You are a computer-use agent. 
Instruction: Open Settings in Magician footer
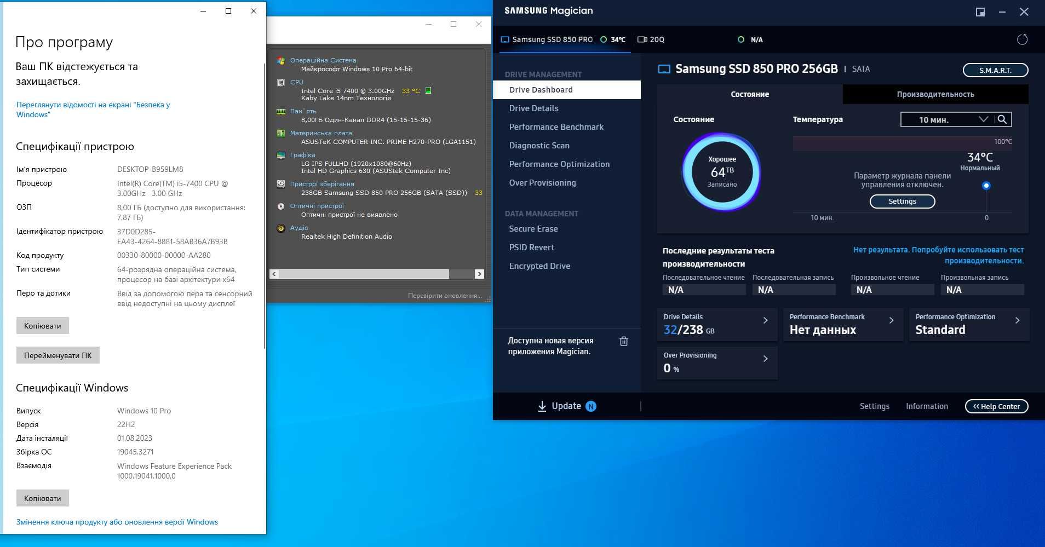[x=874, y=406]
